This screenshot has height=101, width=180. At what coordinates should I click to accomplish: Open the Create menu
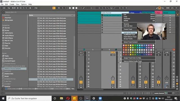click(x=12, y=4)
